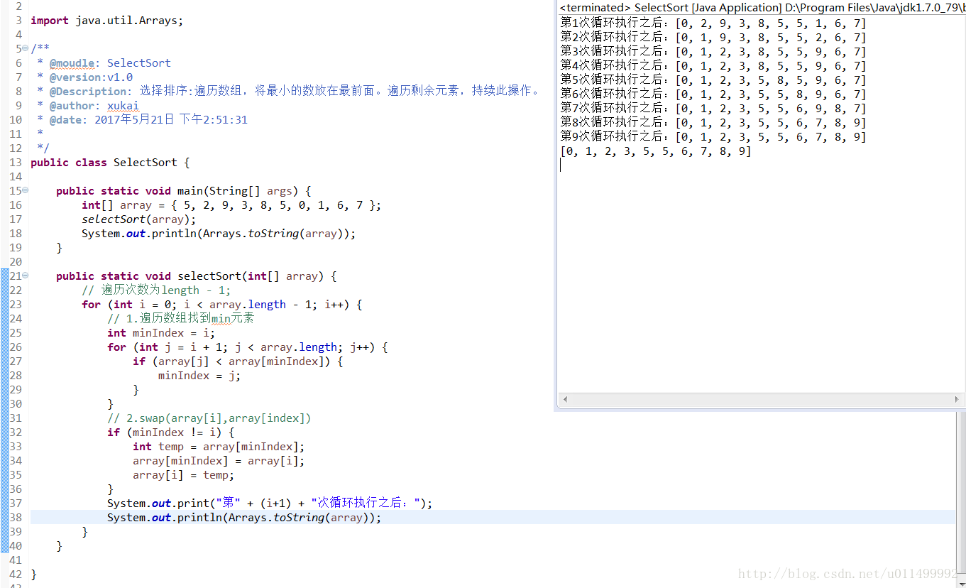Click line number 13 in the editor gutter
Viewport: 966px width, 588px height.
tap(16, 163)
